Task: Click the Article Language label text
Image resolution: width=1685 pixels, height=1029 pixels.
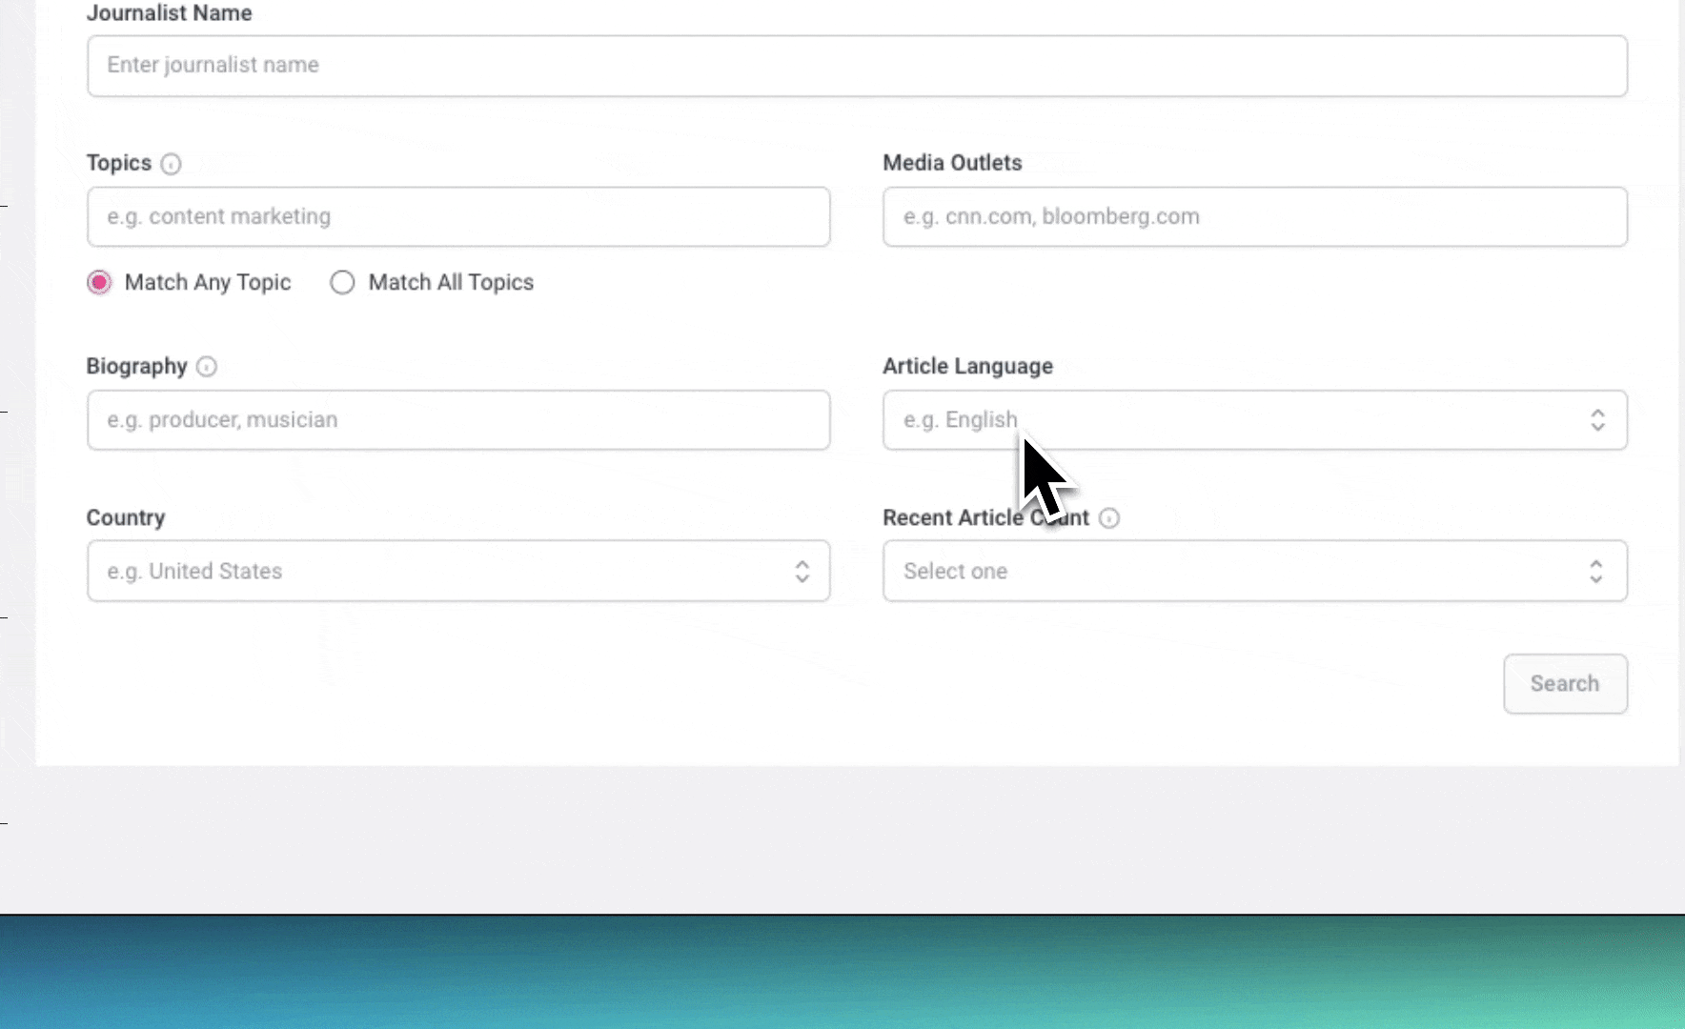Action: point(967,367)
